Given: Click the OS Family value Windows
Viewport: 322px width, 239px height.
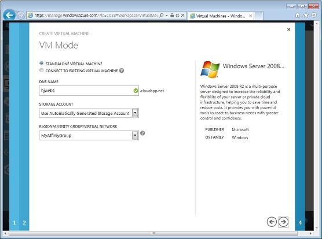Looking at the screenshot, I should [240, 137].
